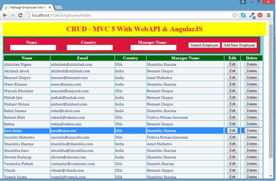Reload the page with refresh icon

coord(20,15)
